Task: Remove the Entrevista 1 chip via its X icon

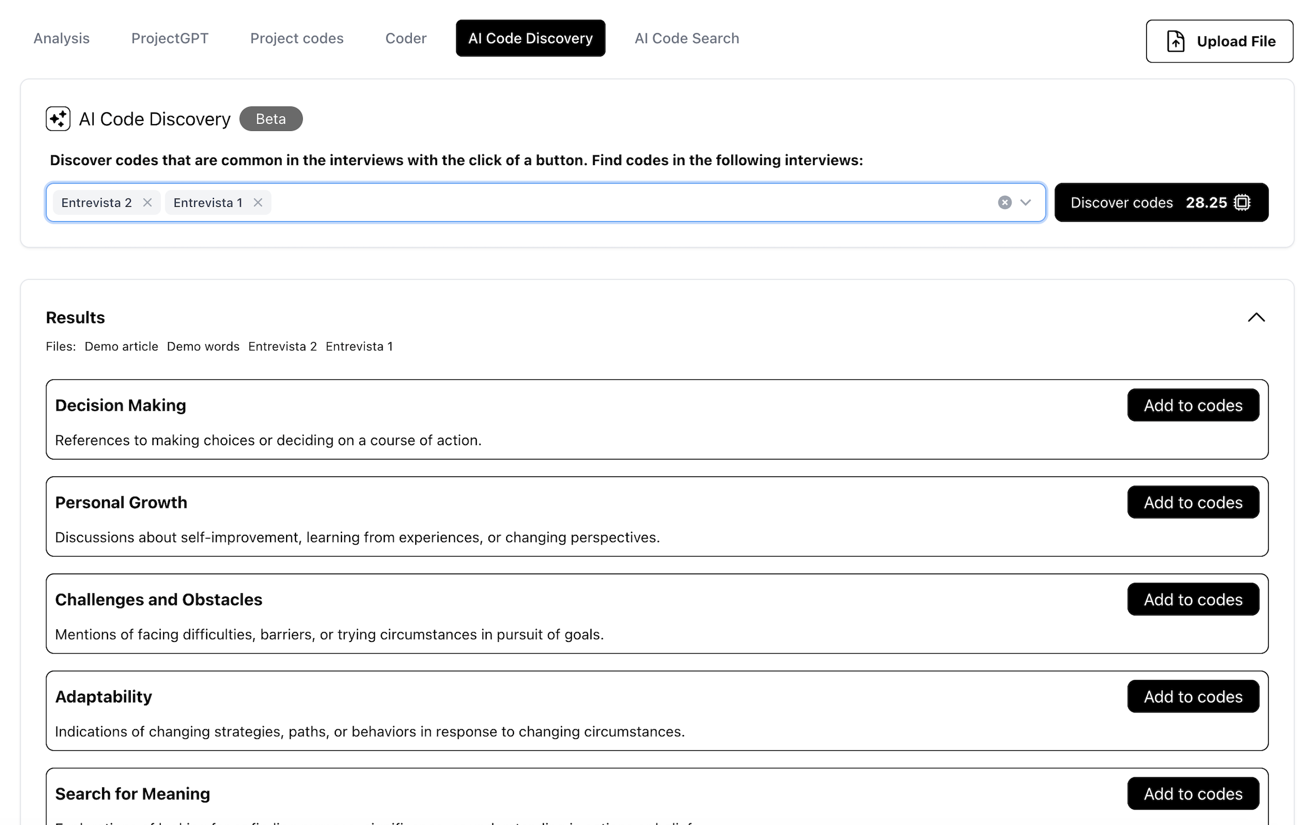Action: pos(257,202)
